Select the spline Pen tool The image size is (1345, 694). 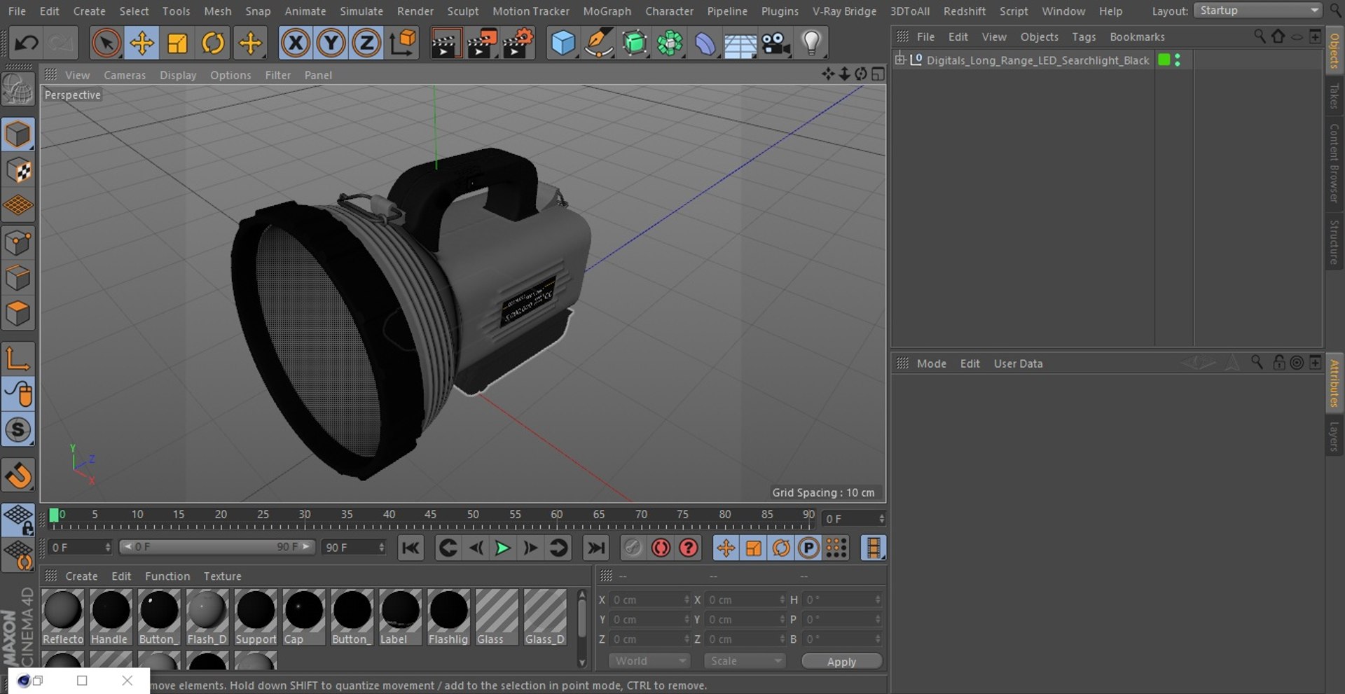(599, 43)
